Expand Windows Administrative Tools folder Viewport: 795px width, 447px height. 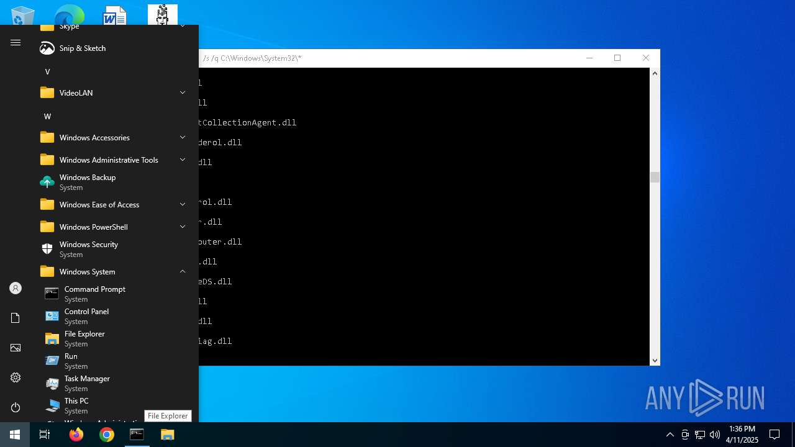[x=112, y=160]
